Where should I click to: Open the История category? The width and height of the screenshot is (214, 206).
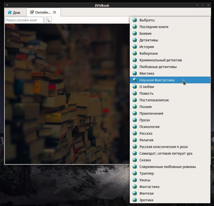pyautogui.click(x=170, y=47)
